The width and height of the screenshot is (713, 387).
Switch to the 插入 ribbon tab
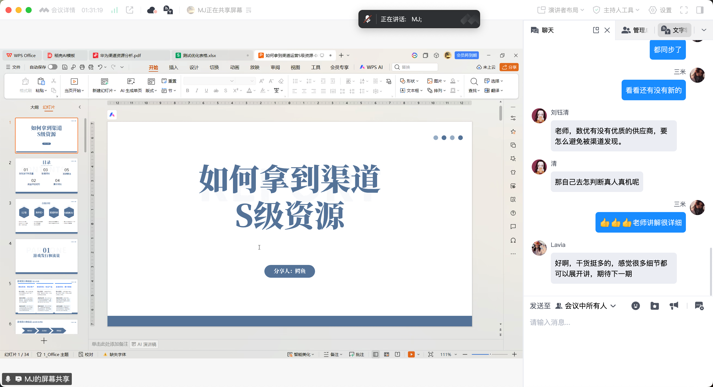173,67
